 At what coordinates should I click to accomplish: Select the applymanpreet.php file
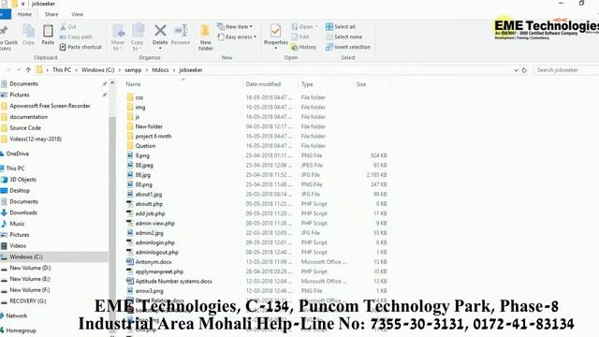point(159,271)
